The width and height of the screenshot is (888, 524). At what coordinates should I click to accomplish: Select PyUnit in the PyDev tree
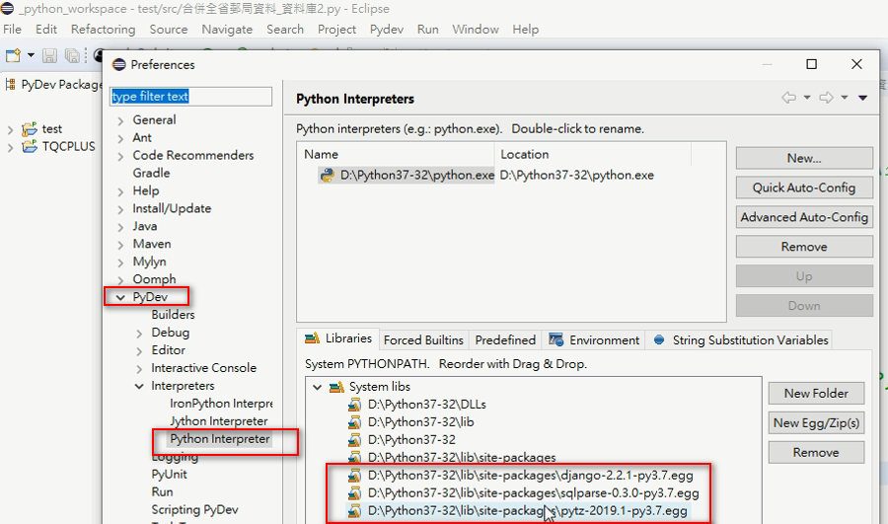[169, 474]
